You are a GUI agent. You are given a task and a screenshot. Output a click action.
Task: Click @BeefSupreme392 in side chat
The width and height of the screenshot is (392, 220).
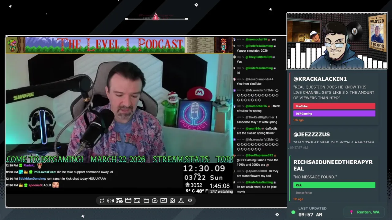click(x=259, y=155)
